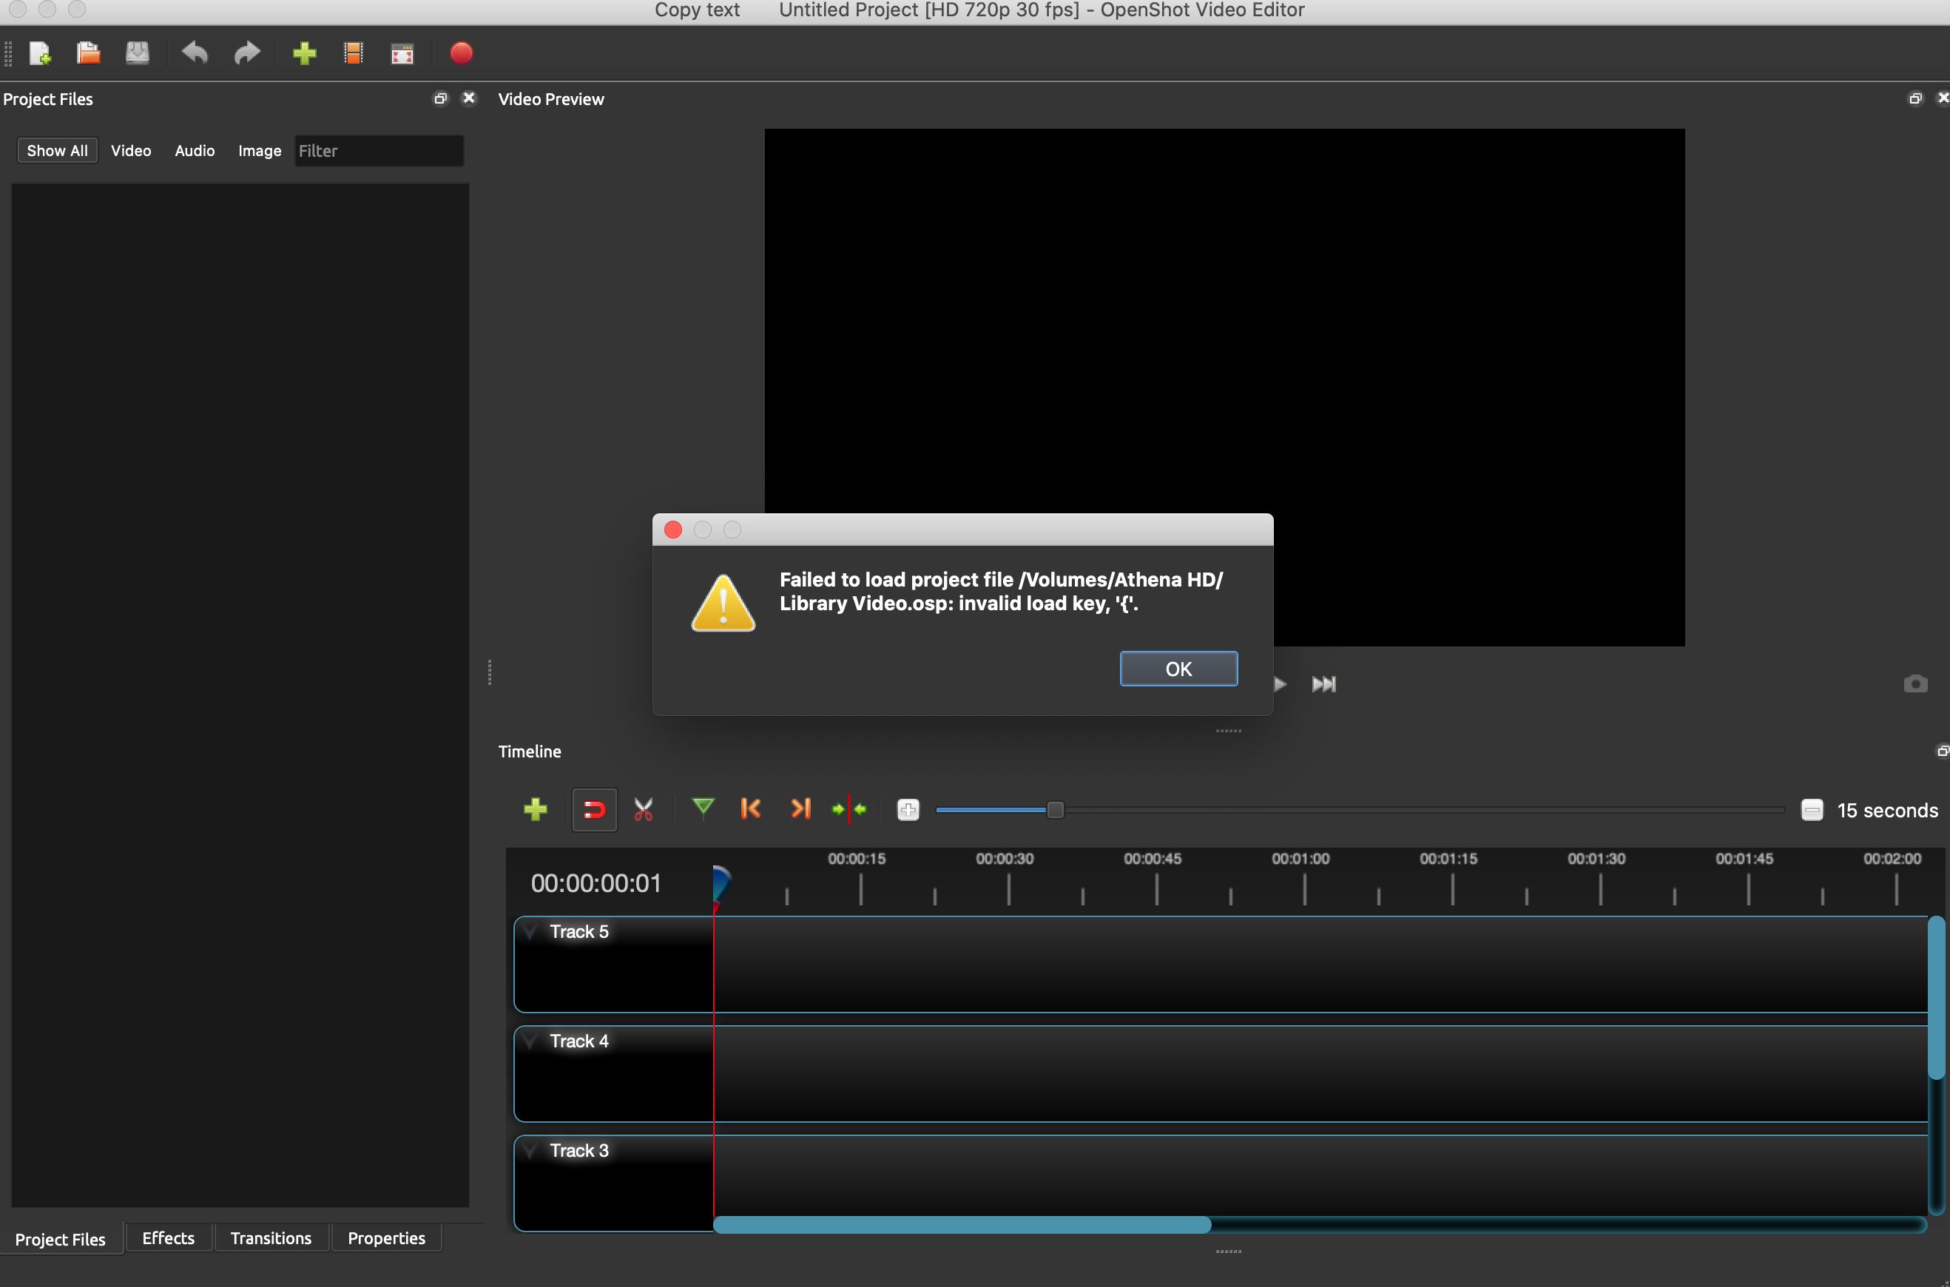Jump to end with the skip button
The height and width of the screenshot is (1287, 1950).
[x=1324, y=683]
